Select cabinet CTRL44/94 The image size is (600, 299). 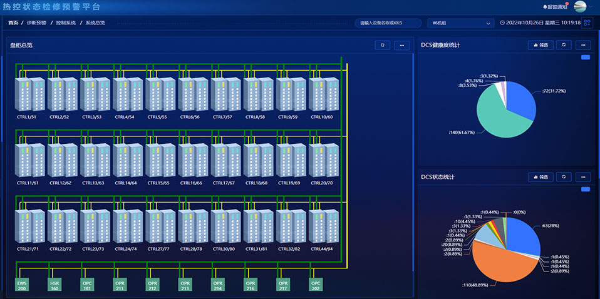click(x=323, y=226)
